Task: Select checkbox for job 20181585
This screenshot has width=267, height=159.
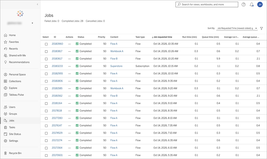Action: (x=46, y=89)
